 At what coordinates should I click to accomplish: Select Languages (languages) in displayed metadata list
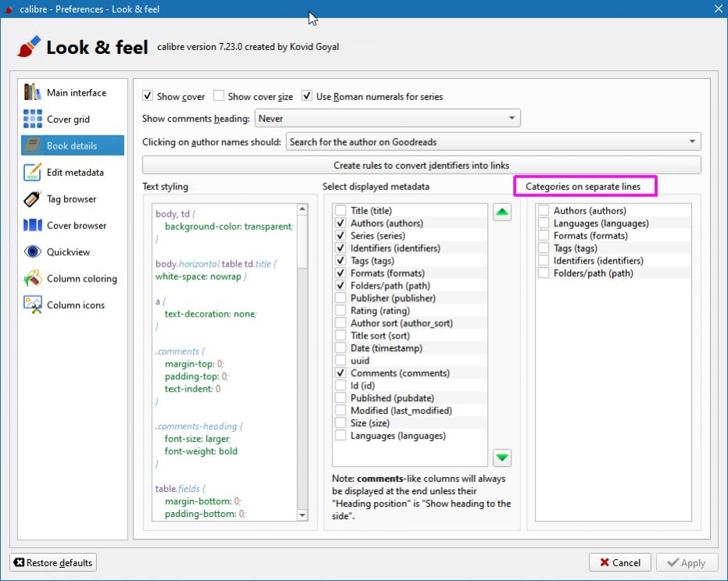[410, 436]
